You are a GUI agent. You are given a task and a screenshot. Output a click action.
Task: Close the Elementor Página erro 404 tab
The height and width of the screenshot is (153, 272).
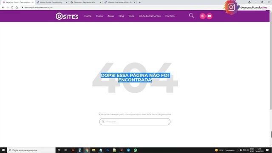point(100,3)
